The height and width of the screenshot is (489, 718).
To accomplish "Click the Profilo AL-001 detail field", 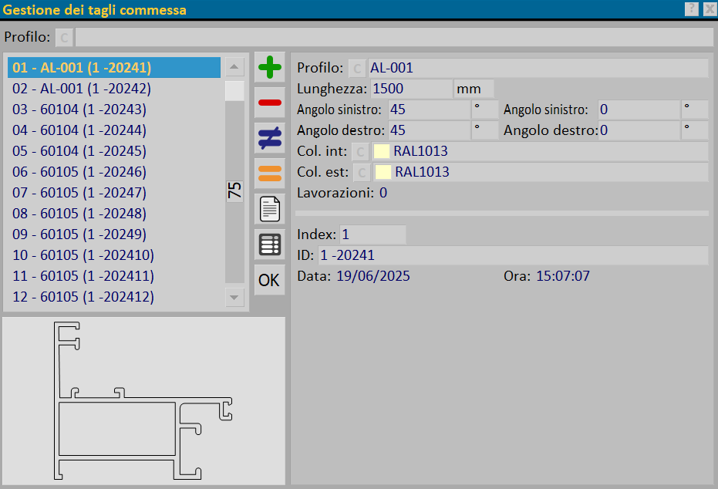I will (538, 68).
